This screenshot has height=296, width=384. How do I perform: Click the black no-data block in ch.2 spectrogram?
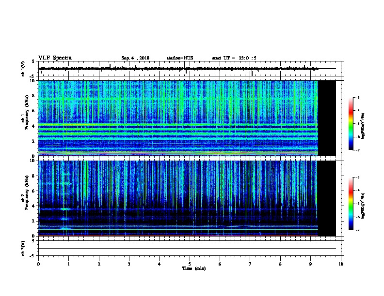(x=327, y=198)
